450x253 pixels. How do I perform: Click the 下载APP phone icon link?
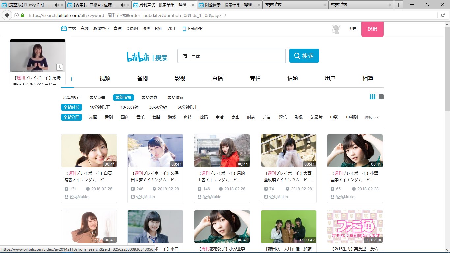(192, 29)
